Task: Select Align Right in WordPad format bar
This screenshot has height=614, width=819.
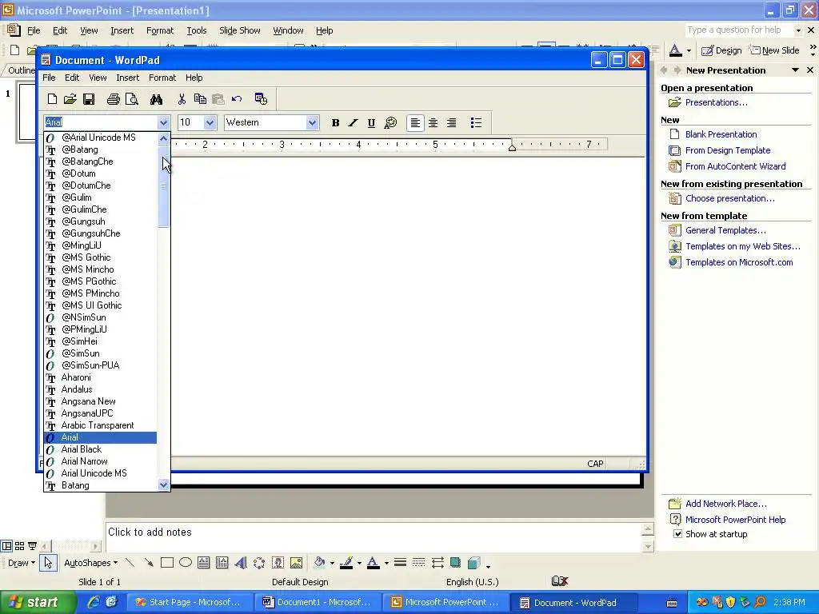Action: [451, 122]
